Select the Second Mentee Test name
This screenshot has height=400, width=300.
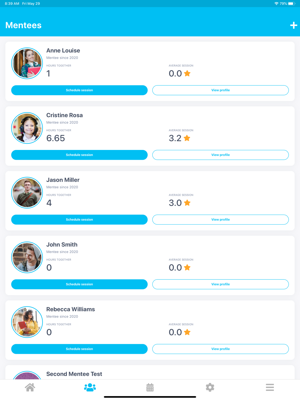pos(74,374)
